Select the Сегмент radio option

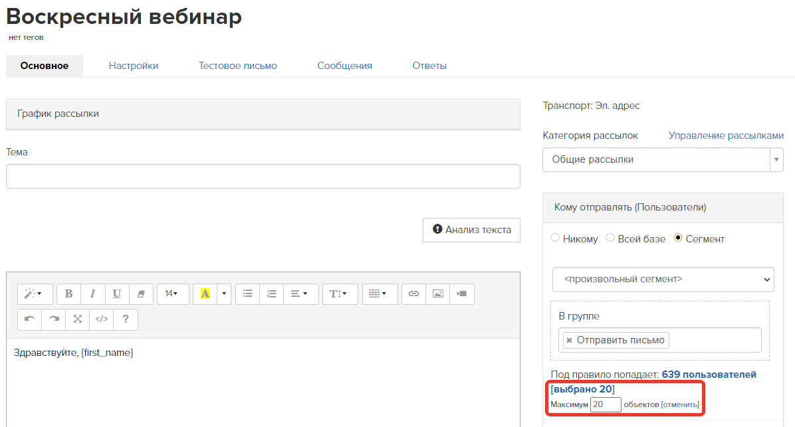coord(678,238)
